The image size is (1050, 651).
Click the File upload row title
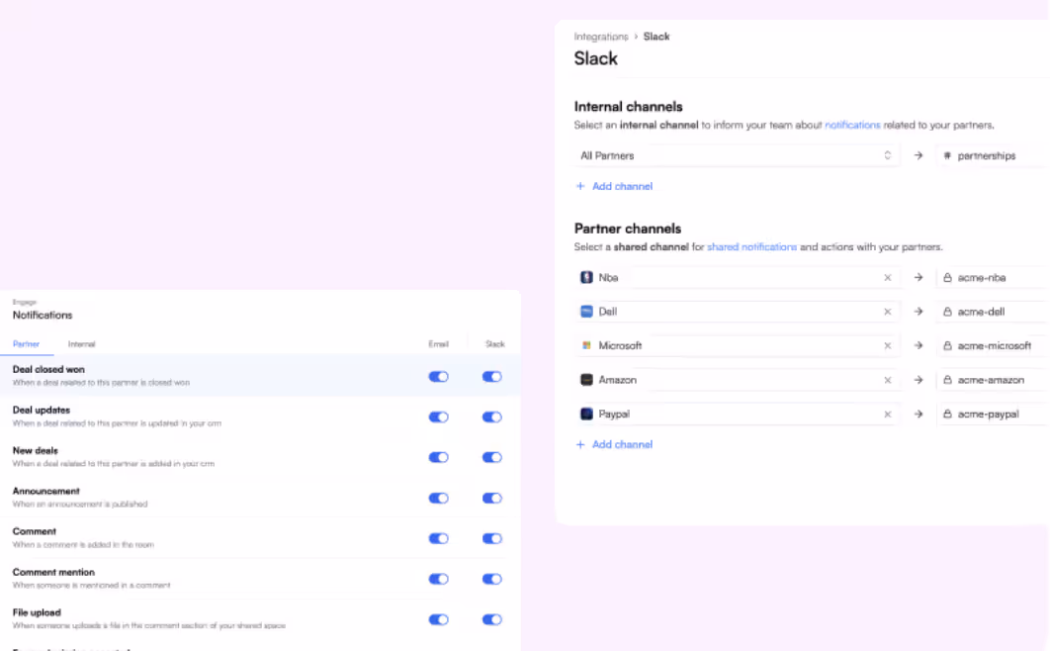point(37,612)
